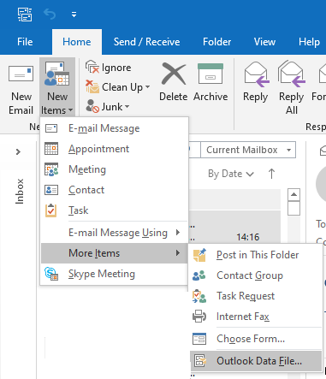This screenshot has height=379, width=326.
Task: Click the vertical Inbox label
Action: 20,191
